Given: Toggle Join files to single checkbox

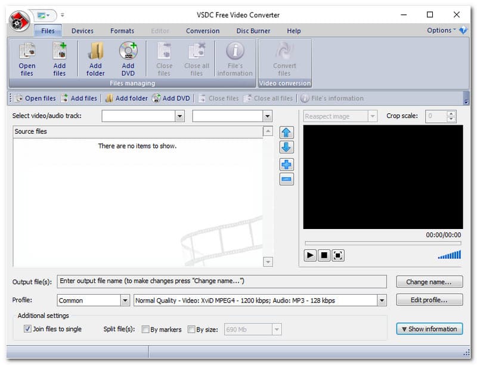Looking at the screenshot, I should [x=27, y=329].
